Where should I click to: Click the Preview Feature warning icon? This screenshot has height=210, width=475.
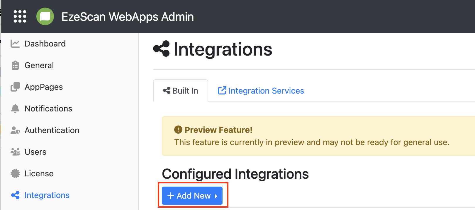[178, 130]
